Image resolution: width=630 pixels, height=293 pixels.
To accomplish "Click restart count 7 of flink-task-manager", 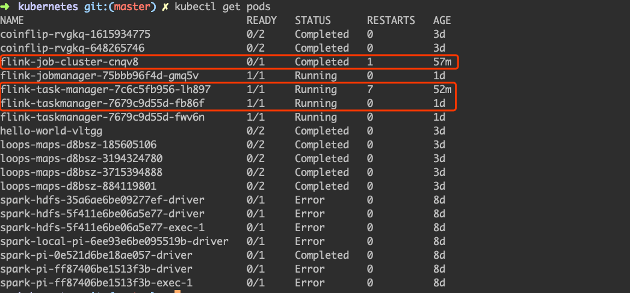I will point(370,89).
